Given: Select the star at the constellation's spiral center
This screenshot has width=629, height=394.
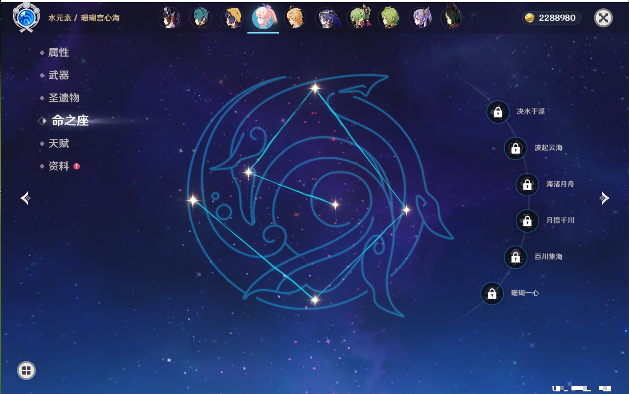Looking at the screenshot, I should [335, 204].
